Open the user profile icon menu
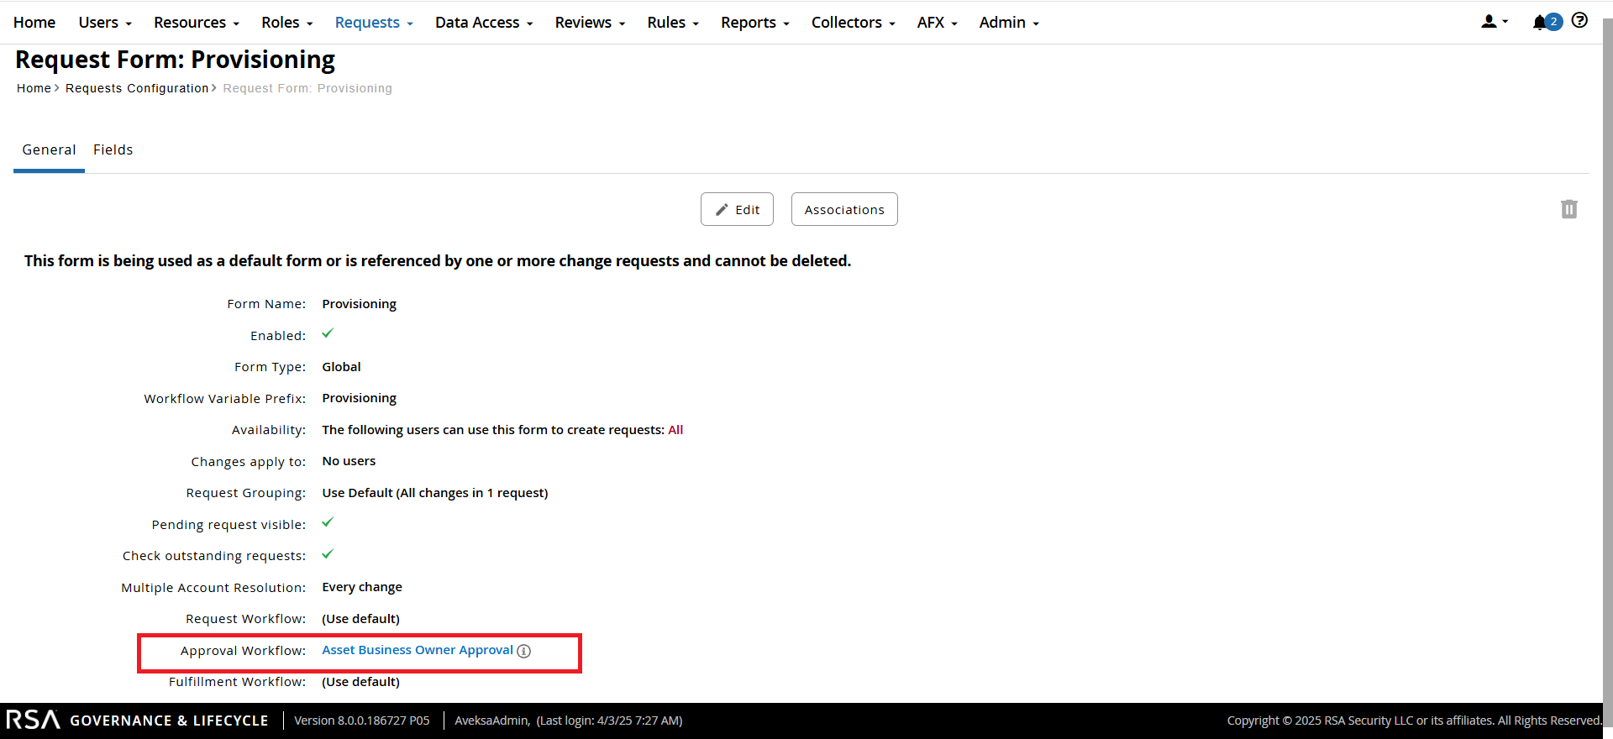 point(1493,22)
